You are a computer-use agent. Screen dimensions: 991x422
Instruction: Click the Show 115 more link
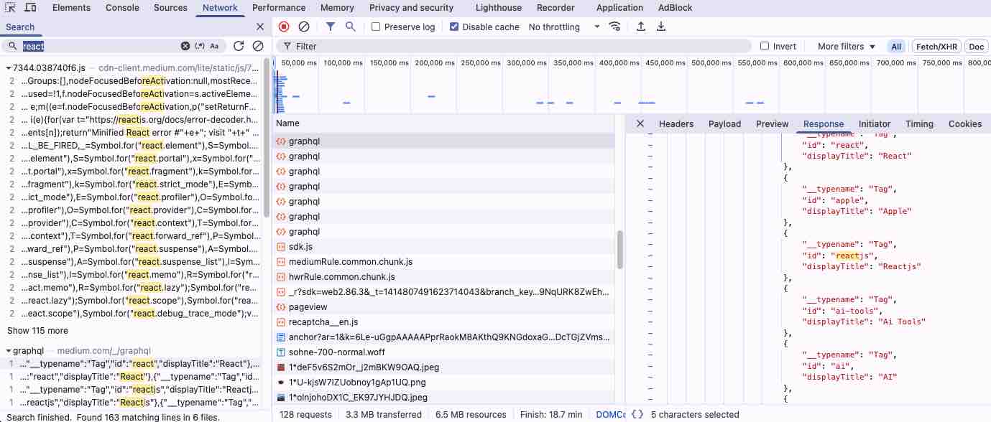(x=37, y=331)
